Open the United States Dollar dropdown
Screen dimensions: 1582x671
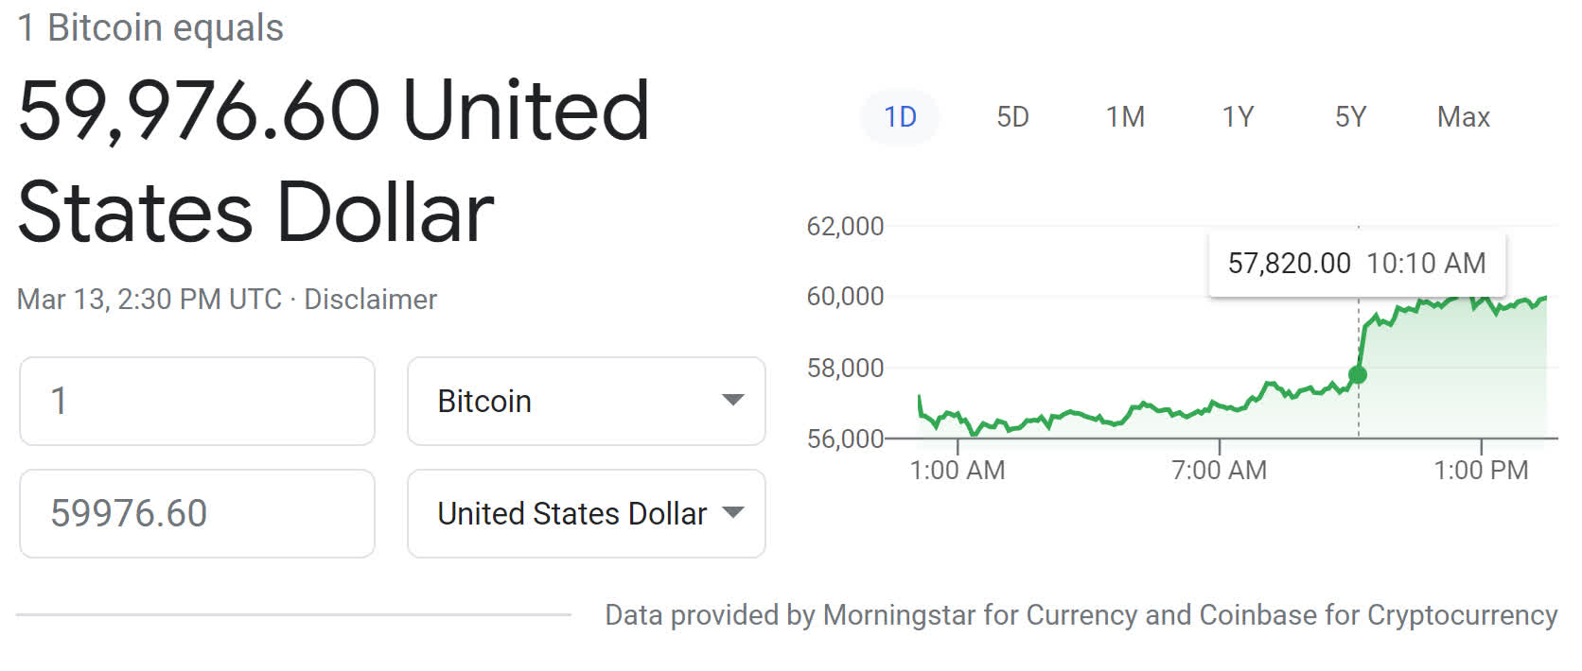point(586,513)
